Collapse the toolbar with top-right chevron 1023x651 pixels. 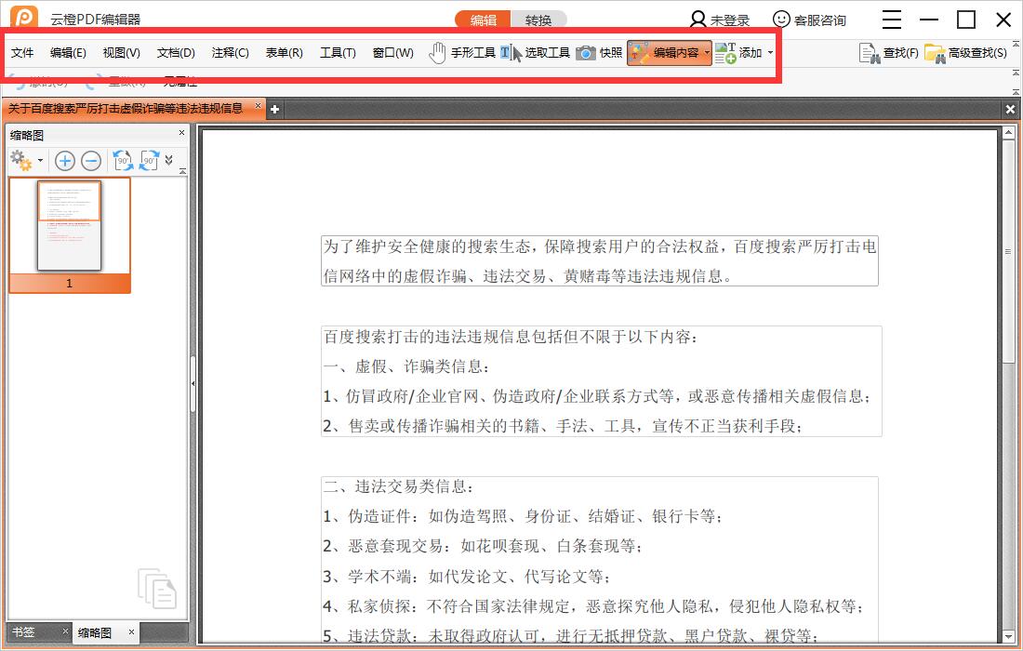pyautogui.click(x=1016, y=45)
